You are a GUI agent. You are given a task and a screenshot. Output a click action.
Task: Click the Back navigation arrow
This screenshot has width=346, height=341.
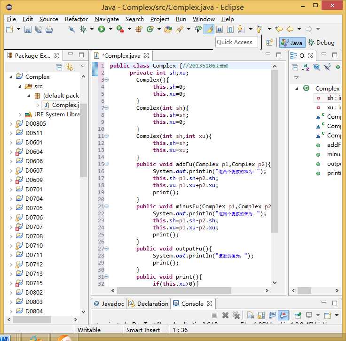coord(290,29)
